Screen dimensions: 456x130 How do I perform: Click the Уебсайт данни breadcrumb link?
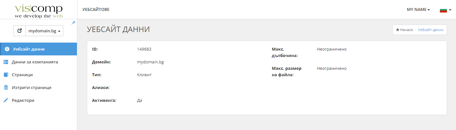click(x=431, y=30)
